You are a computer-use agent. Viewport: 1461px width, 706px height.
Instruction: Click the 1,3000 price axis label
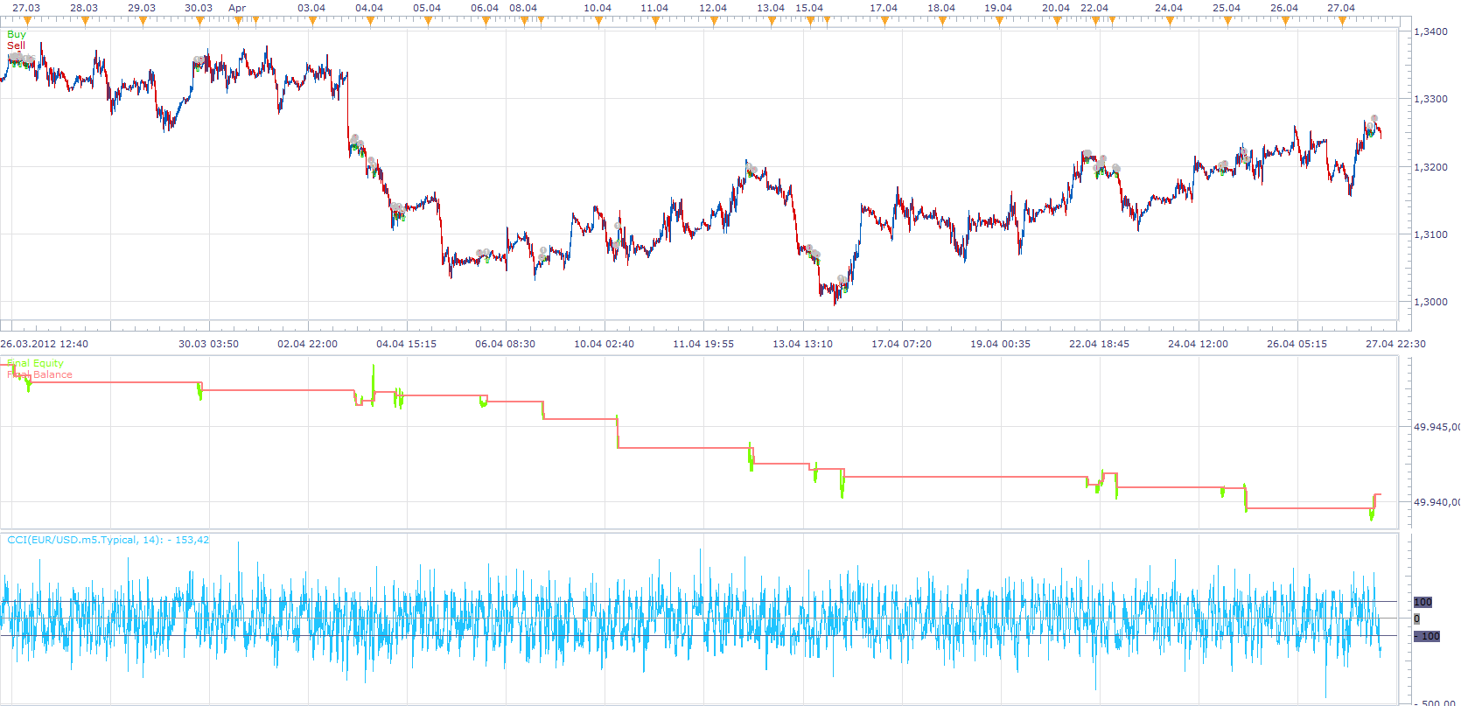pyautogui.click(x=1430, y=302)
